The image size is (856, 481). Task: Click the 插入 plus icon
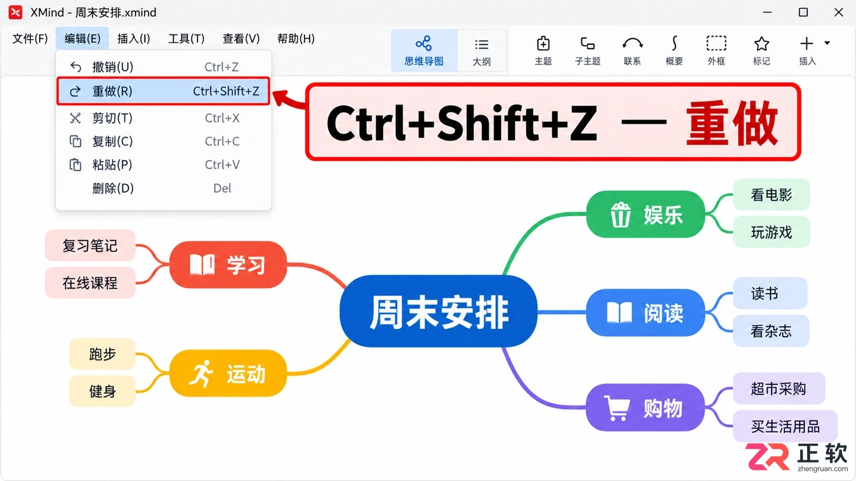coord(807,43)
